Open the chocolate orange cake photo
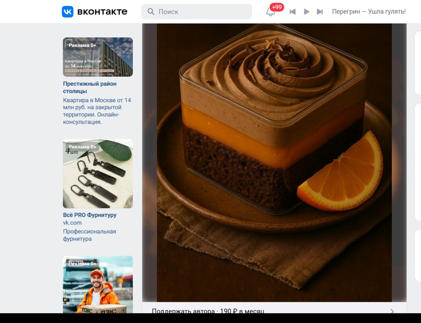 coord(274,163)
